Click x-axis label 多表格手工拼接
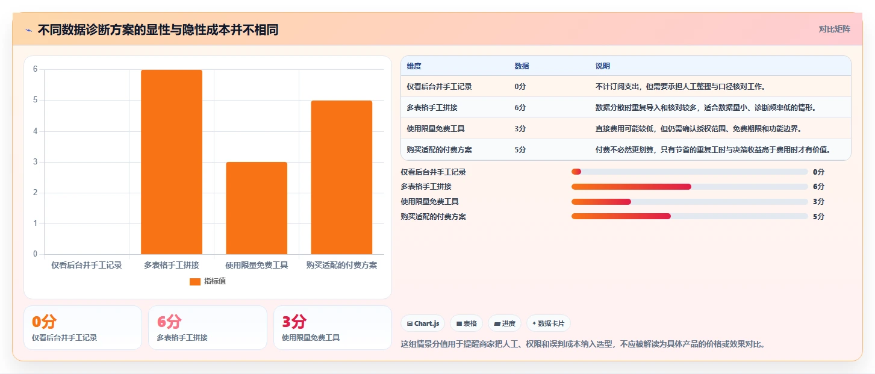 [172, 265]
